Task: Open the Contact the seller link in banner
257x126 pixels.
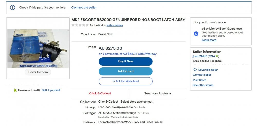Action: point(84,7)
